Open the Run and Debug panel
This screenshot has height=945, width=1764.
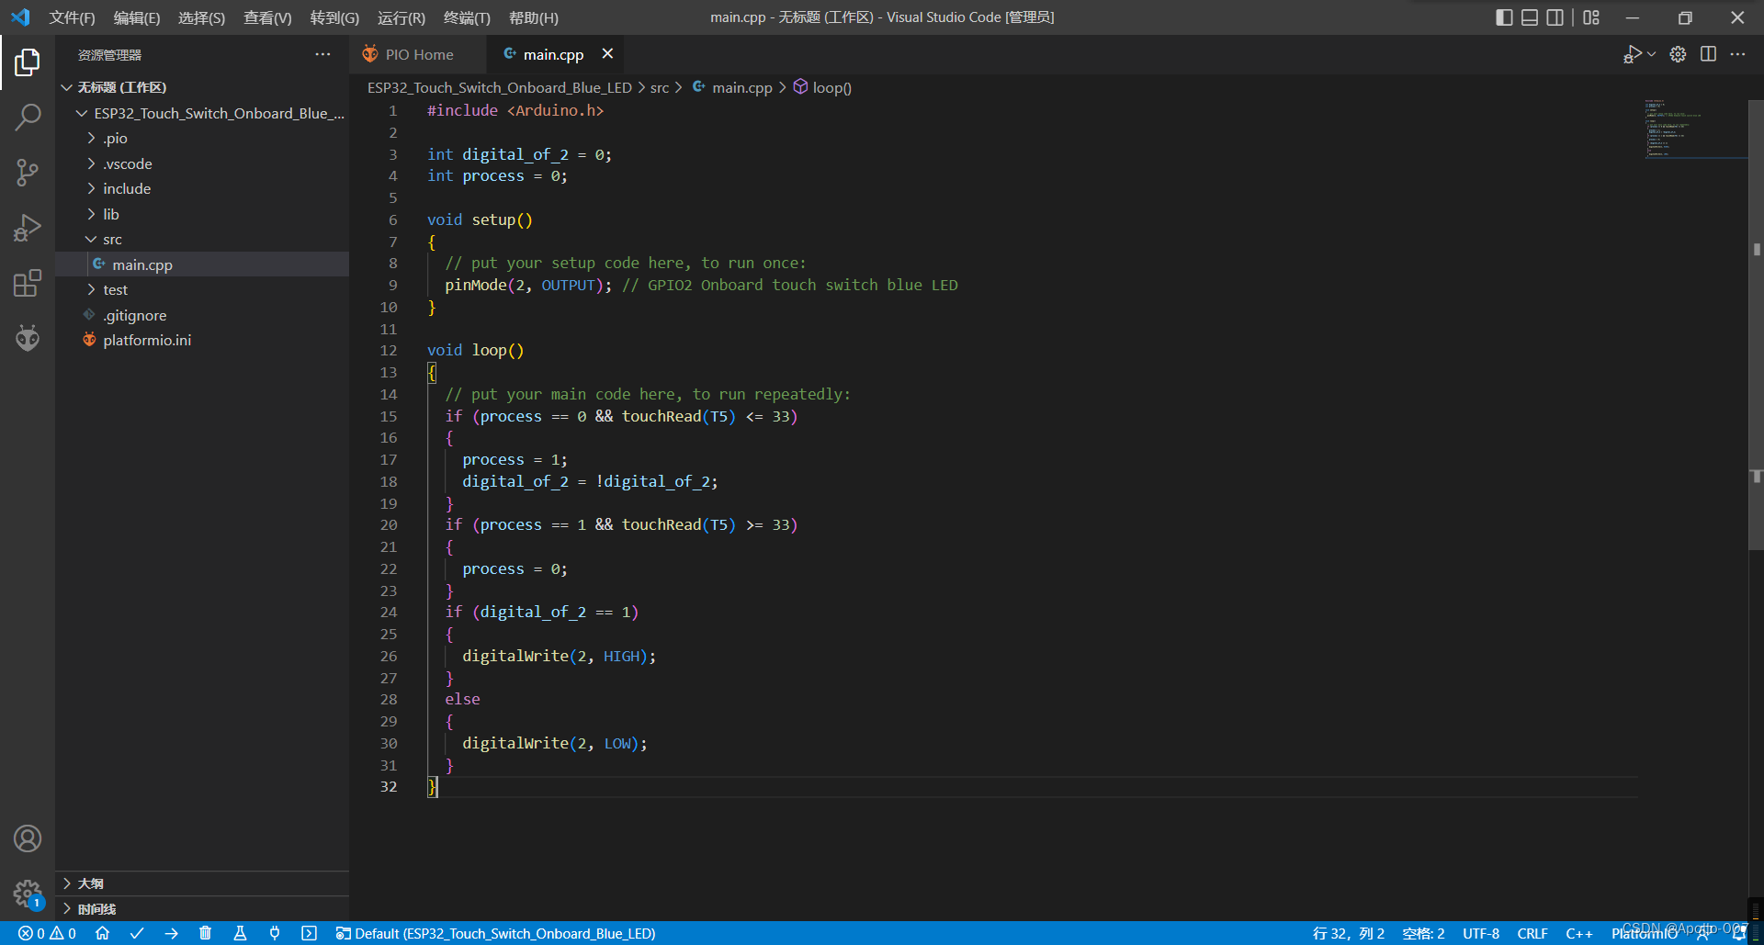tap(28, 228)
